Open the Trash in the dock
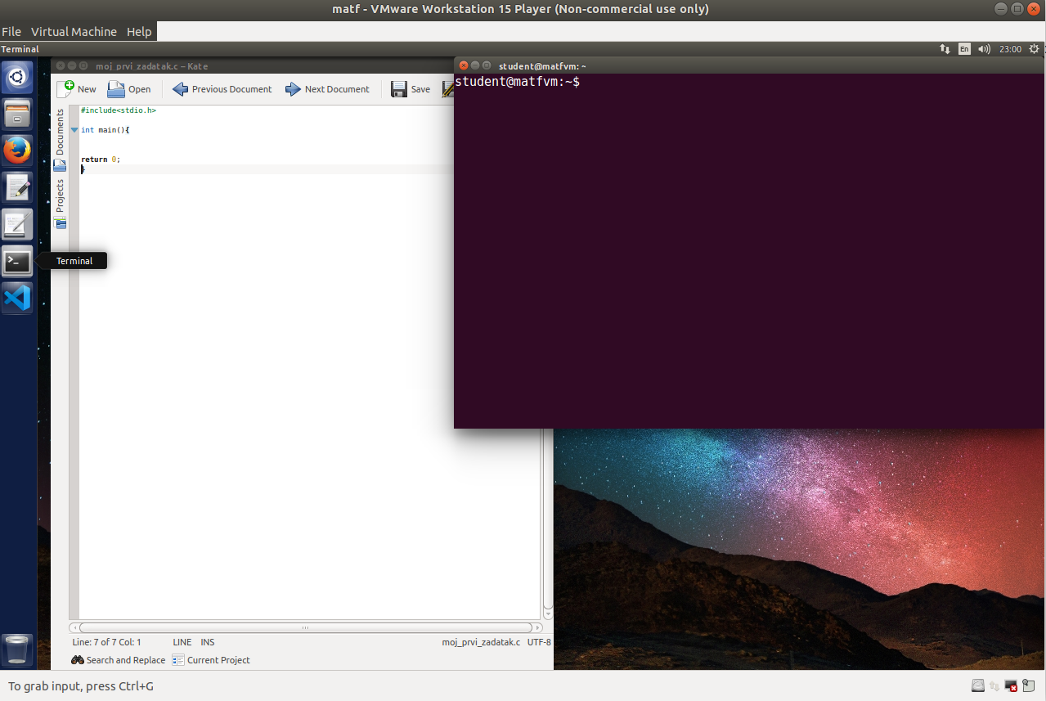The image size is (1046, 701). coord(17,650)
